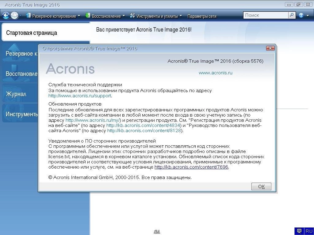Open the Восстановление sidebar section
This screenshot has height=235, width=314.
click(20, 73)
